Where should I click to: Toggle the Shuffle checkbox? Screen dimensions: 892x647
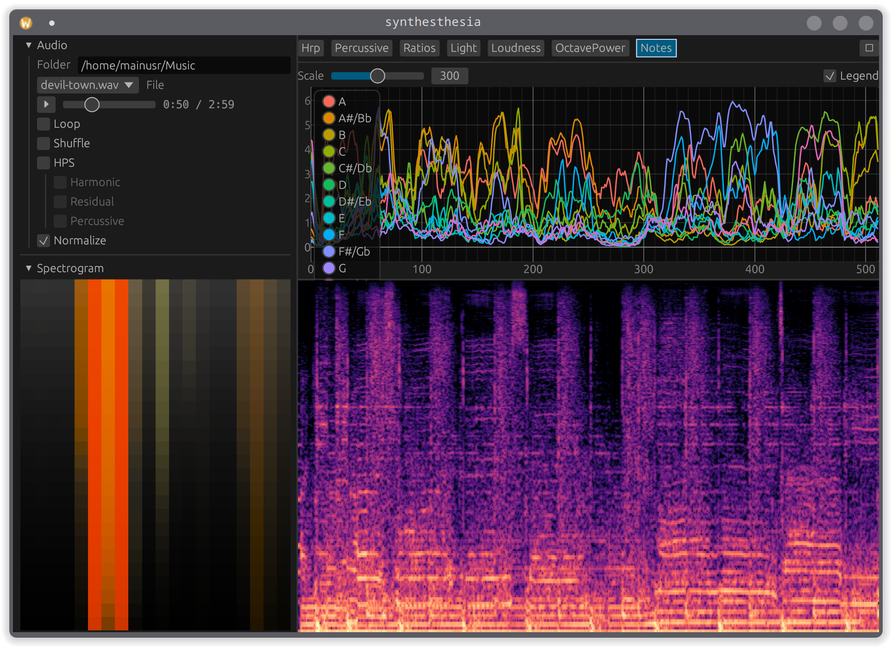[44, 143]
